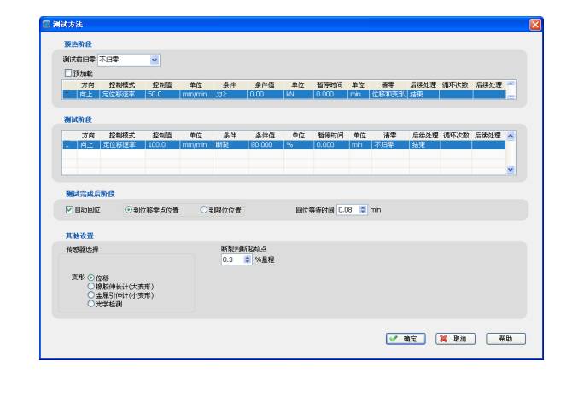Viewport: 578px width, 402px height.
Task: Open the 帮助 help button
Action: point(505,339)
